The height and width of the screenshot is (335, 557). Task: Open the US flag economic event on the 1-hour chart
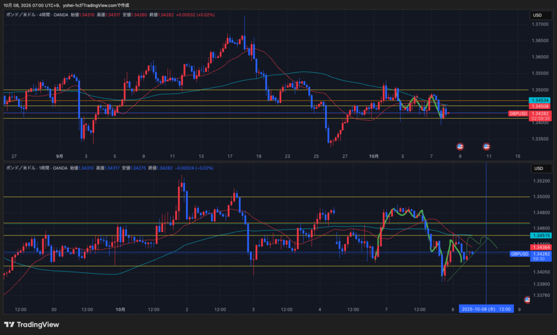point(527,300)
